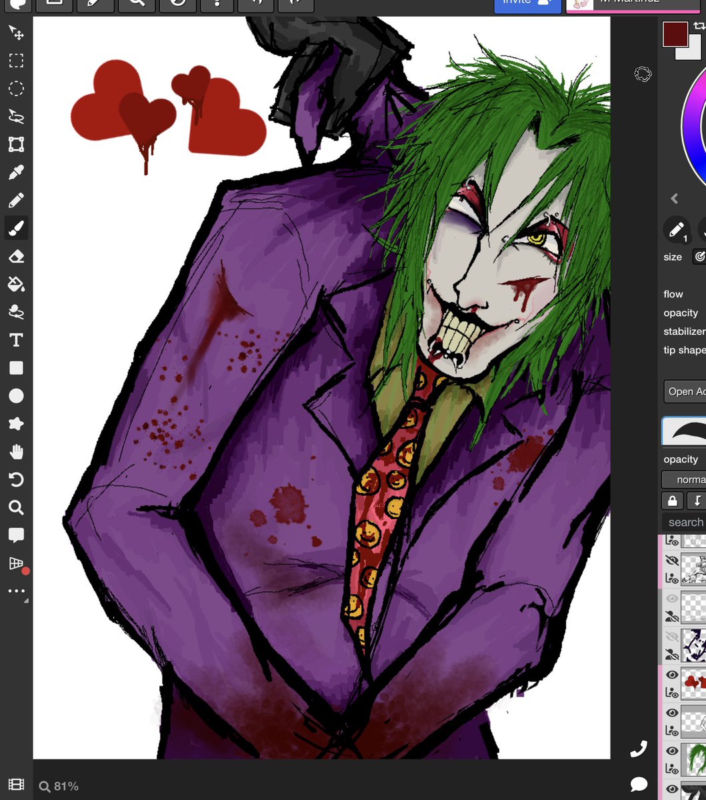Choose pencil brush preset number 1
Image resolution: width=706 pixels, height=800 pixels.
tap(677, 229)
